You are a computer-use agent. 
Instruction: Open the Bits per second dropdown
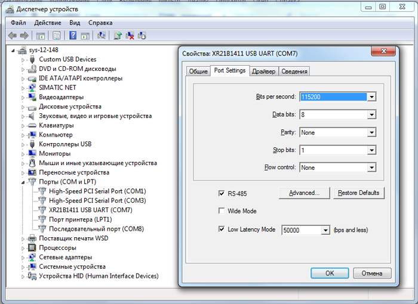(x=371, y=97)
